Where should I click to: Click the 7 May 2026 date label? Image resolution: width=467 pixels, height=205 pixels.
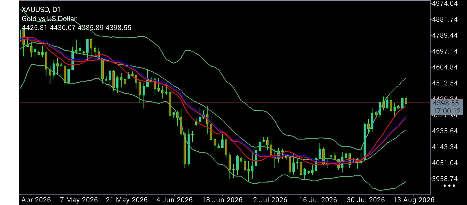[x=79, y=200]
